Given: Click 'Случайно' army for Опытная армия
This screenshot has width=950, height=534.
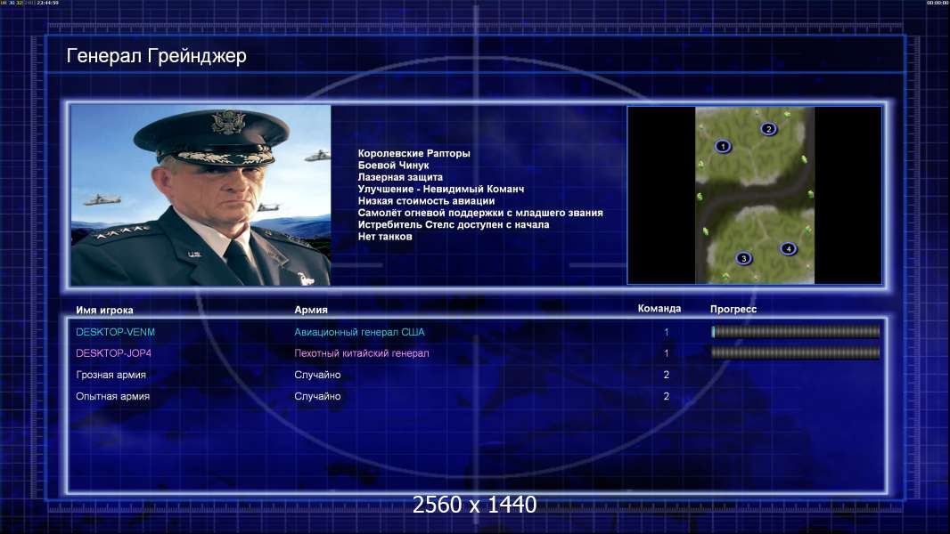Looking at the screenshot, I should coord(317,396).
